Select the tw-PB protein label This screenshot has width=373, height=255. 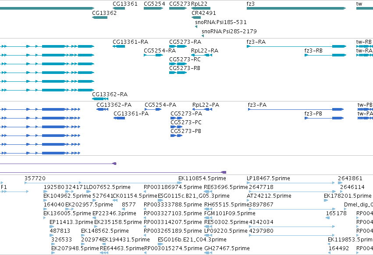(365, 105)
